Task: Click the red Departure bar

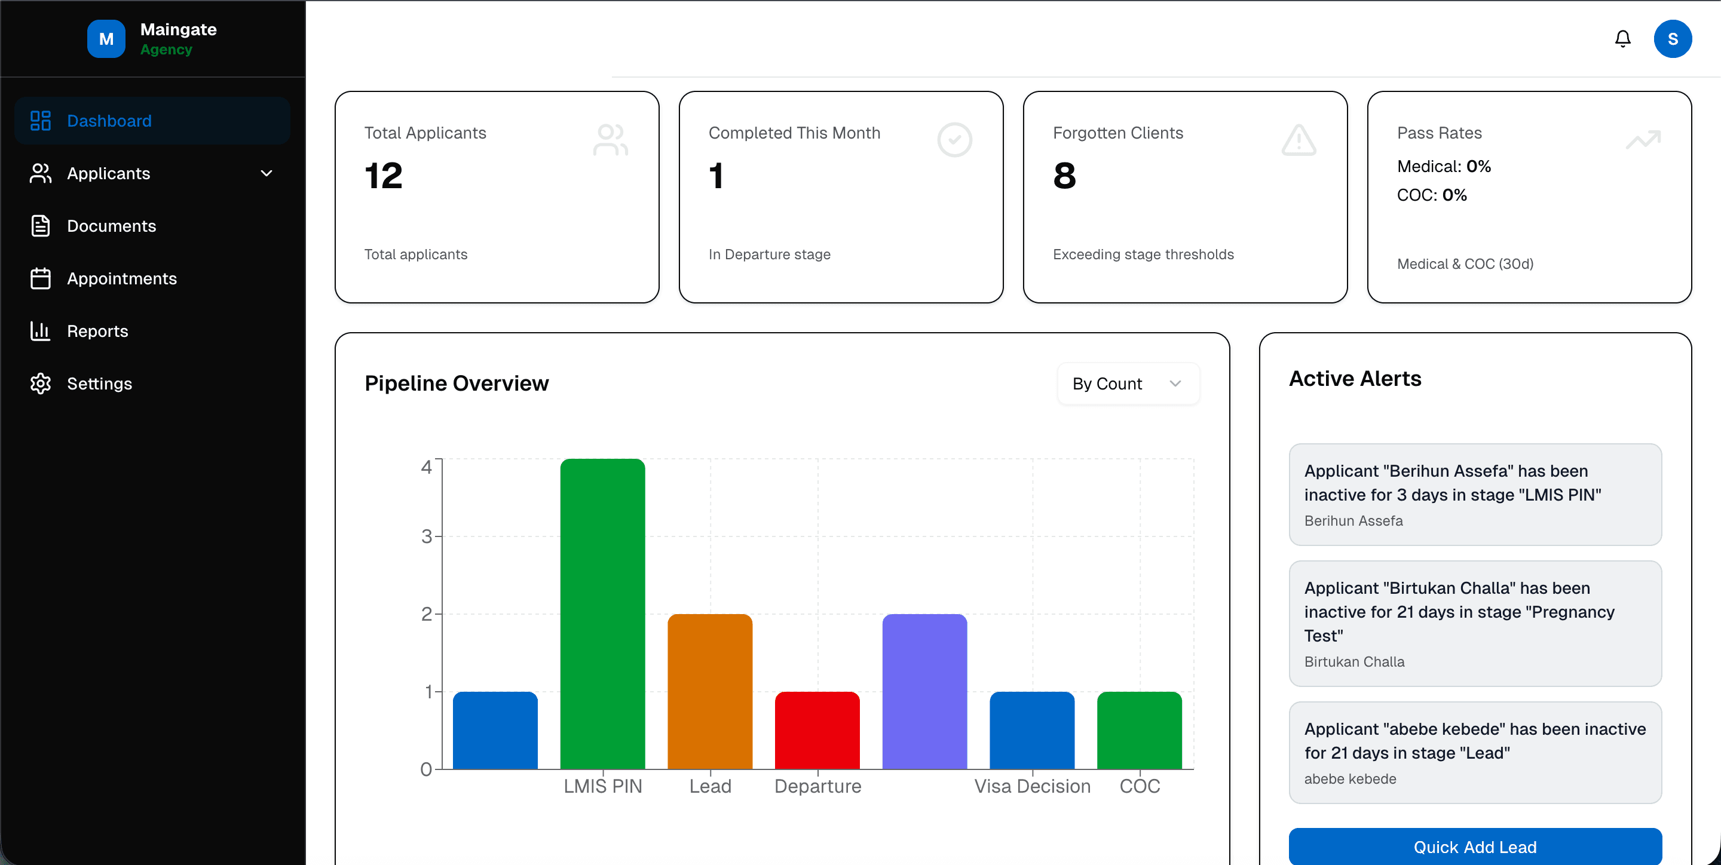Action: (x=817, y=730)
